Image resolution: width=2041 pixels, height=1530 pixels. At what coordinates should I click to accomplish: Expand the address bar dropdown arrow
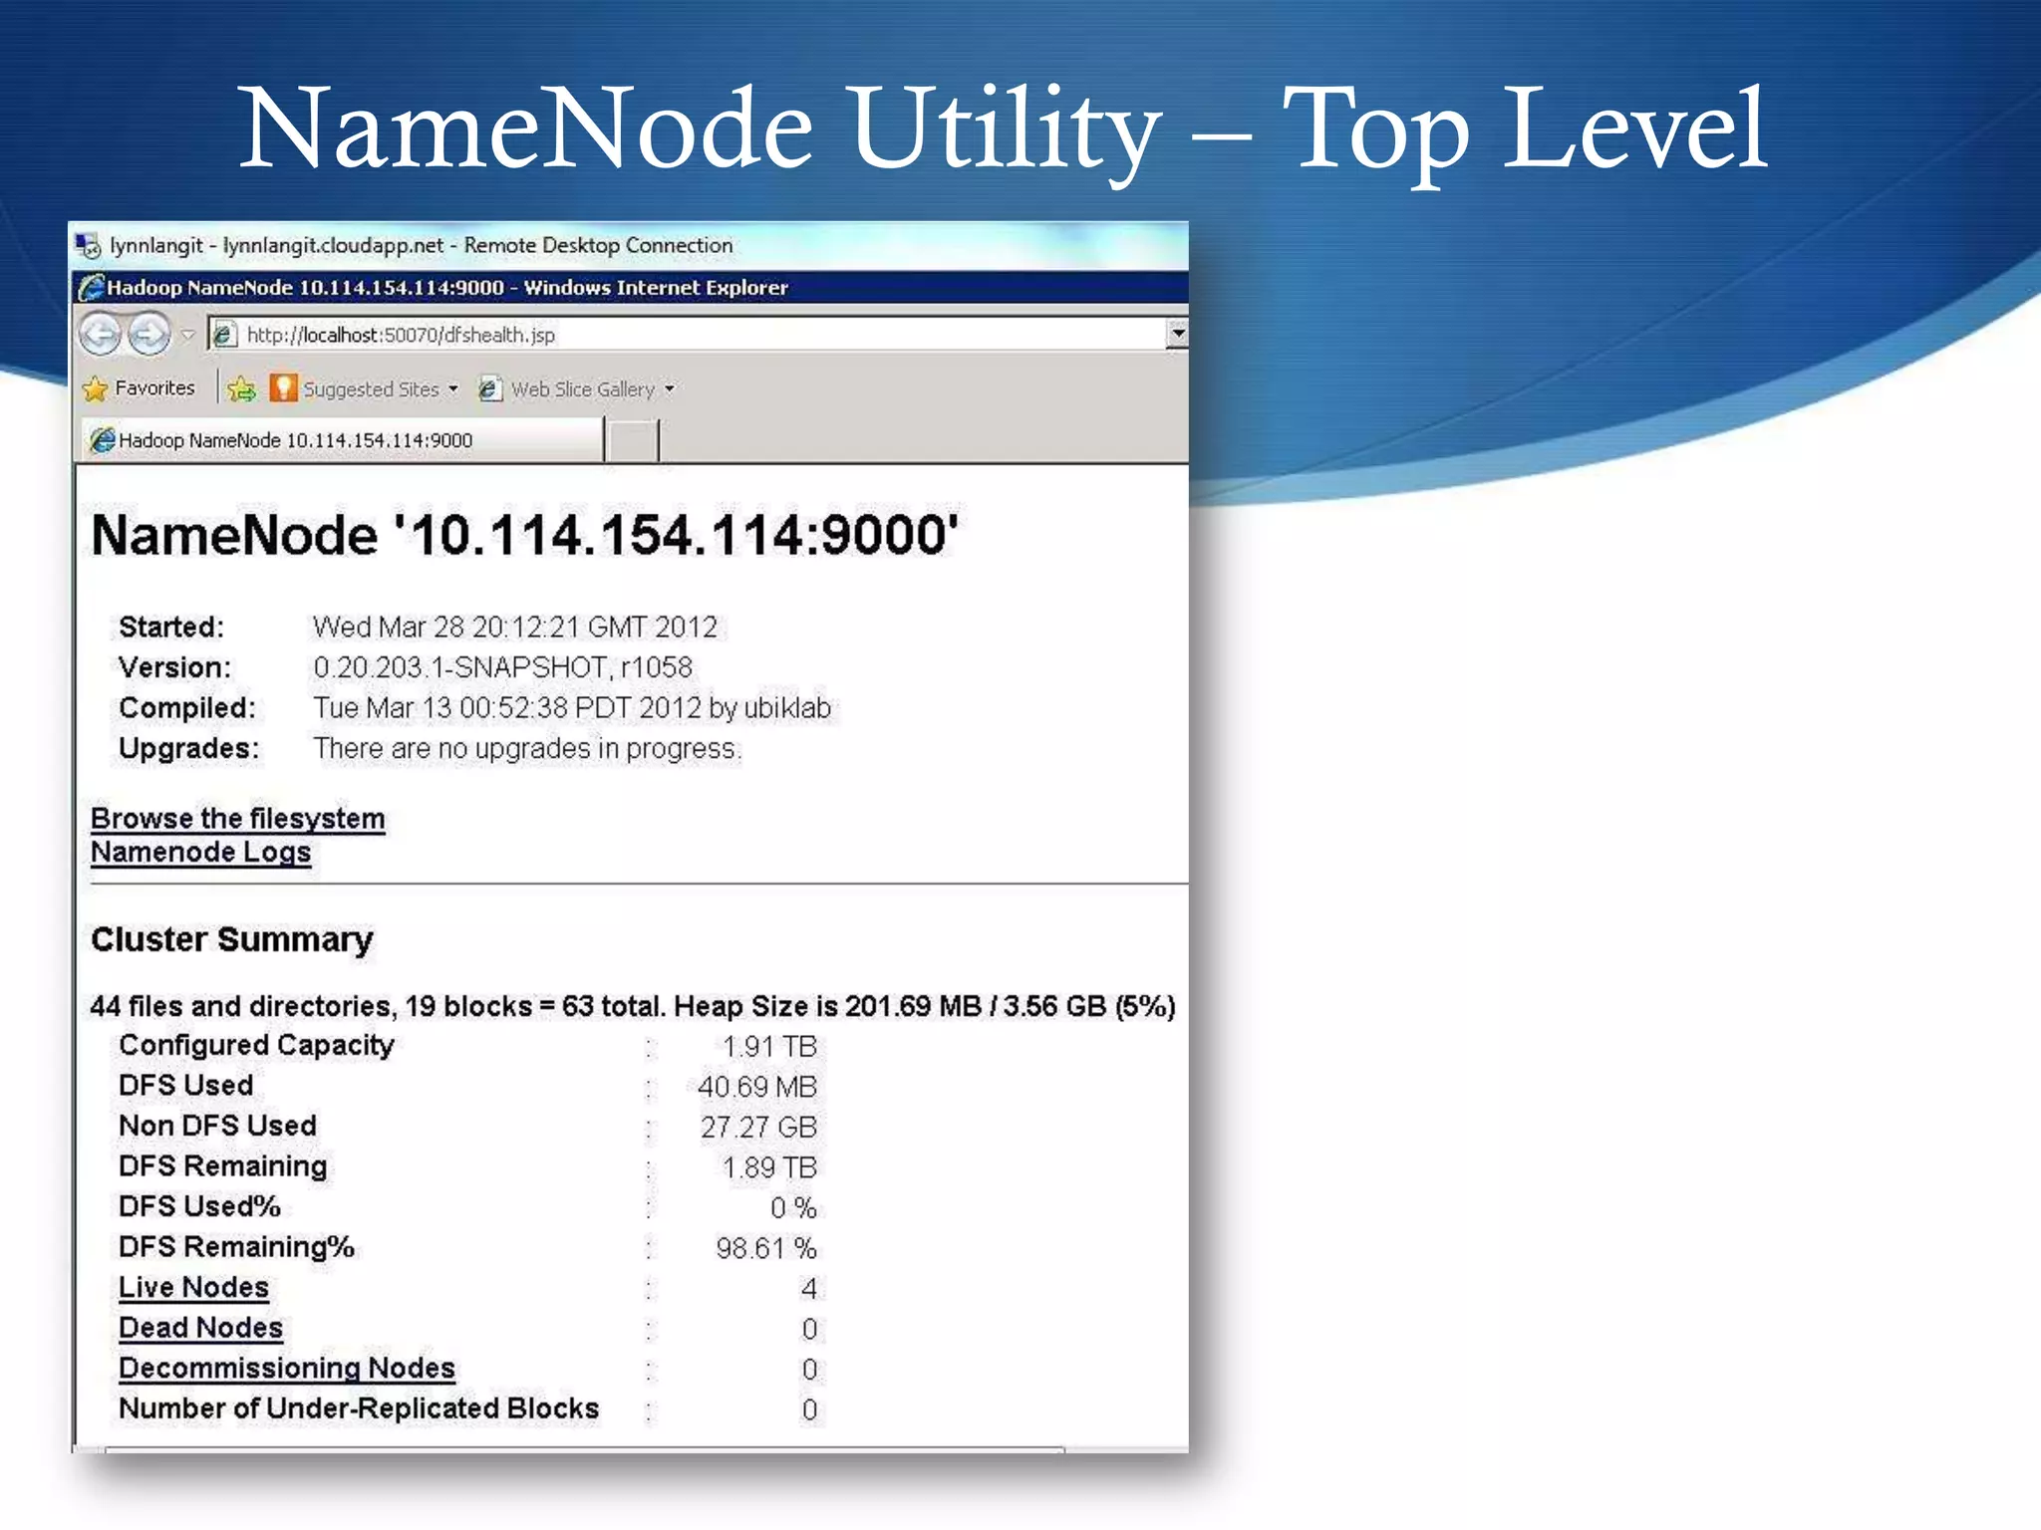pyautogui.click(x=1177, y=334)
